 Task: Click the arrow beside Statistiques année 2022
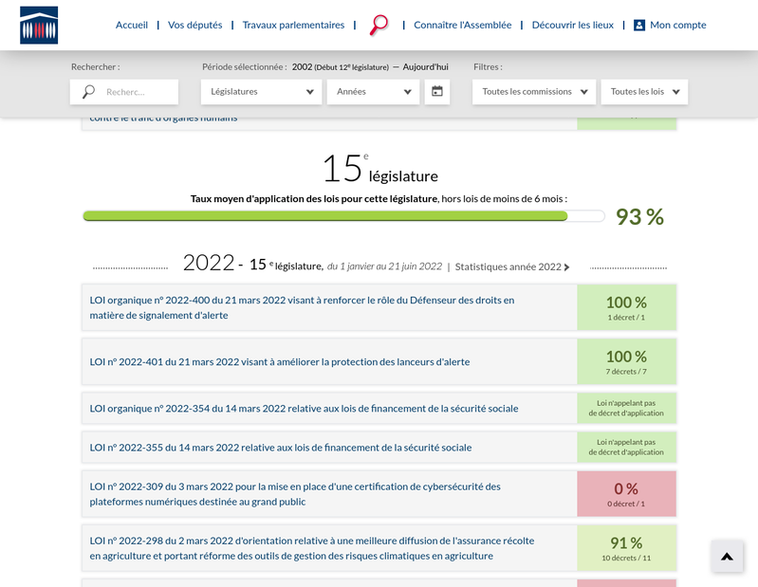tap(566, 267)
